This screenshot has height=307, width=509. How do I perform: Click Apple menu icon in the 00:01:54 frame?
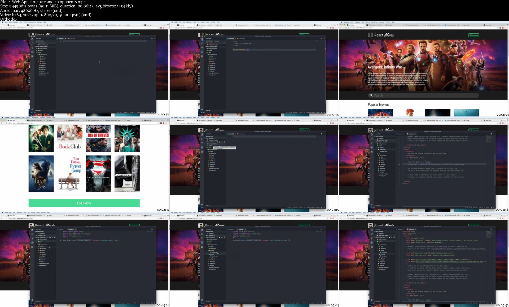coord(342,22)
